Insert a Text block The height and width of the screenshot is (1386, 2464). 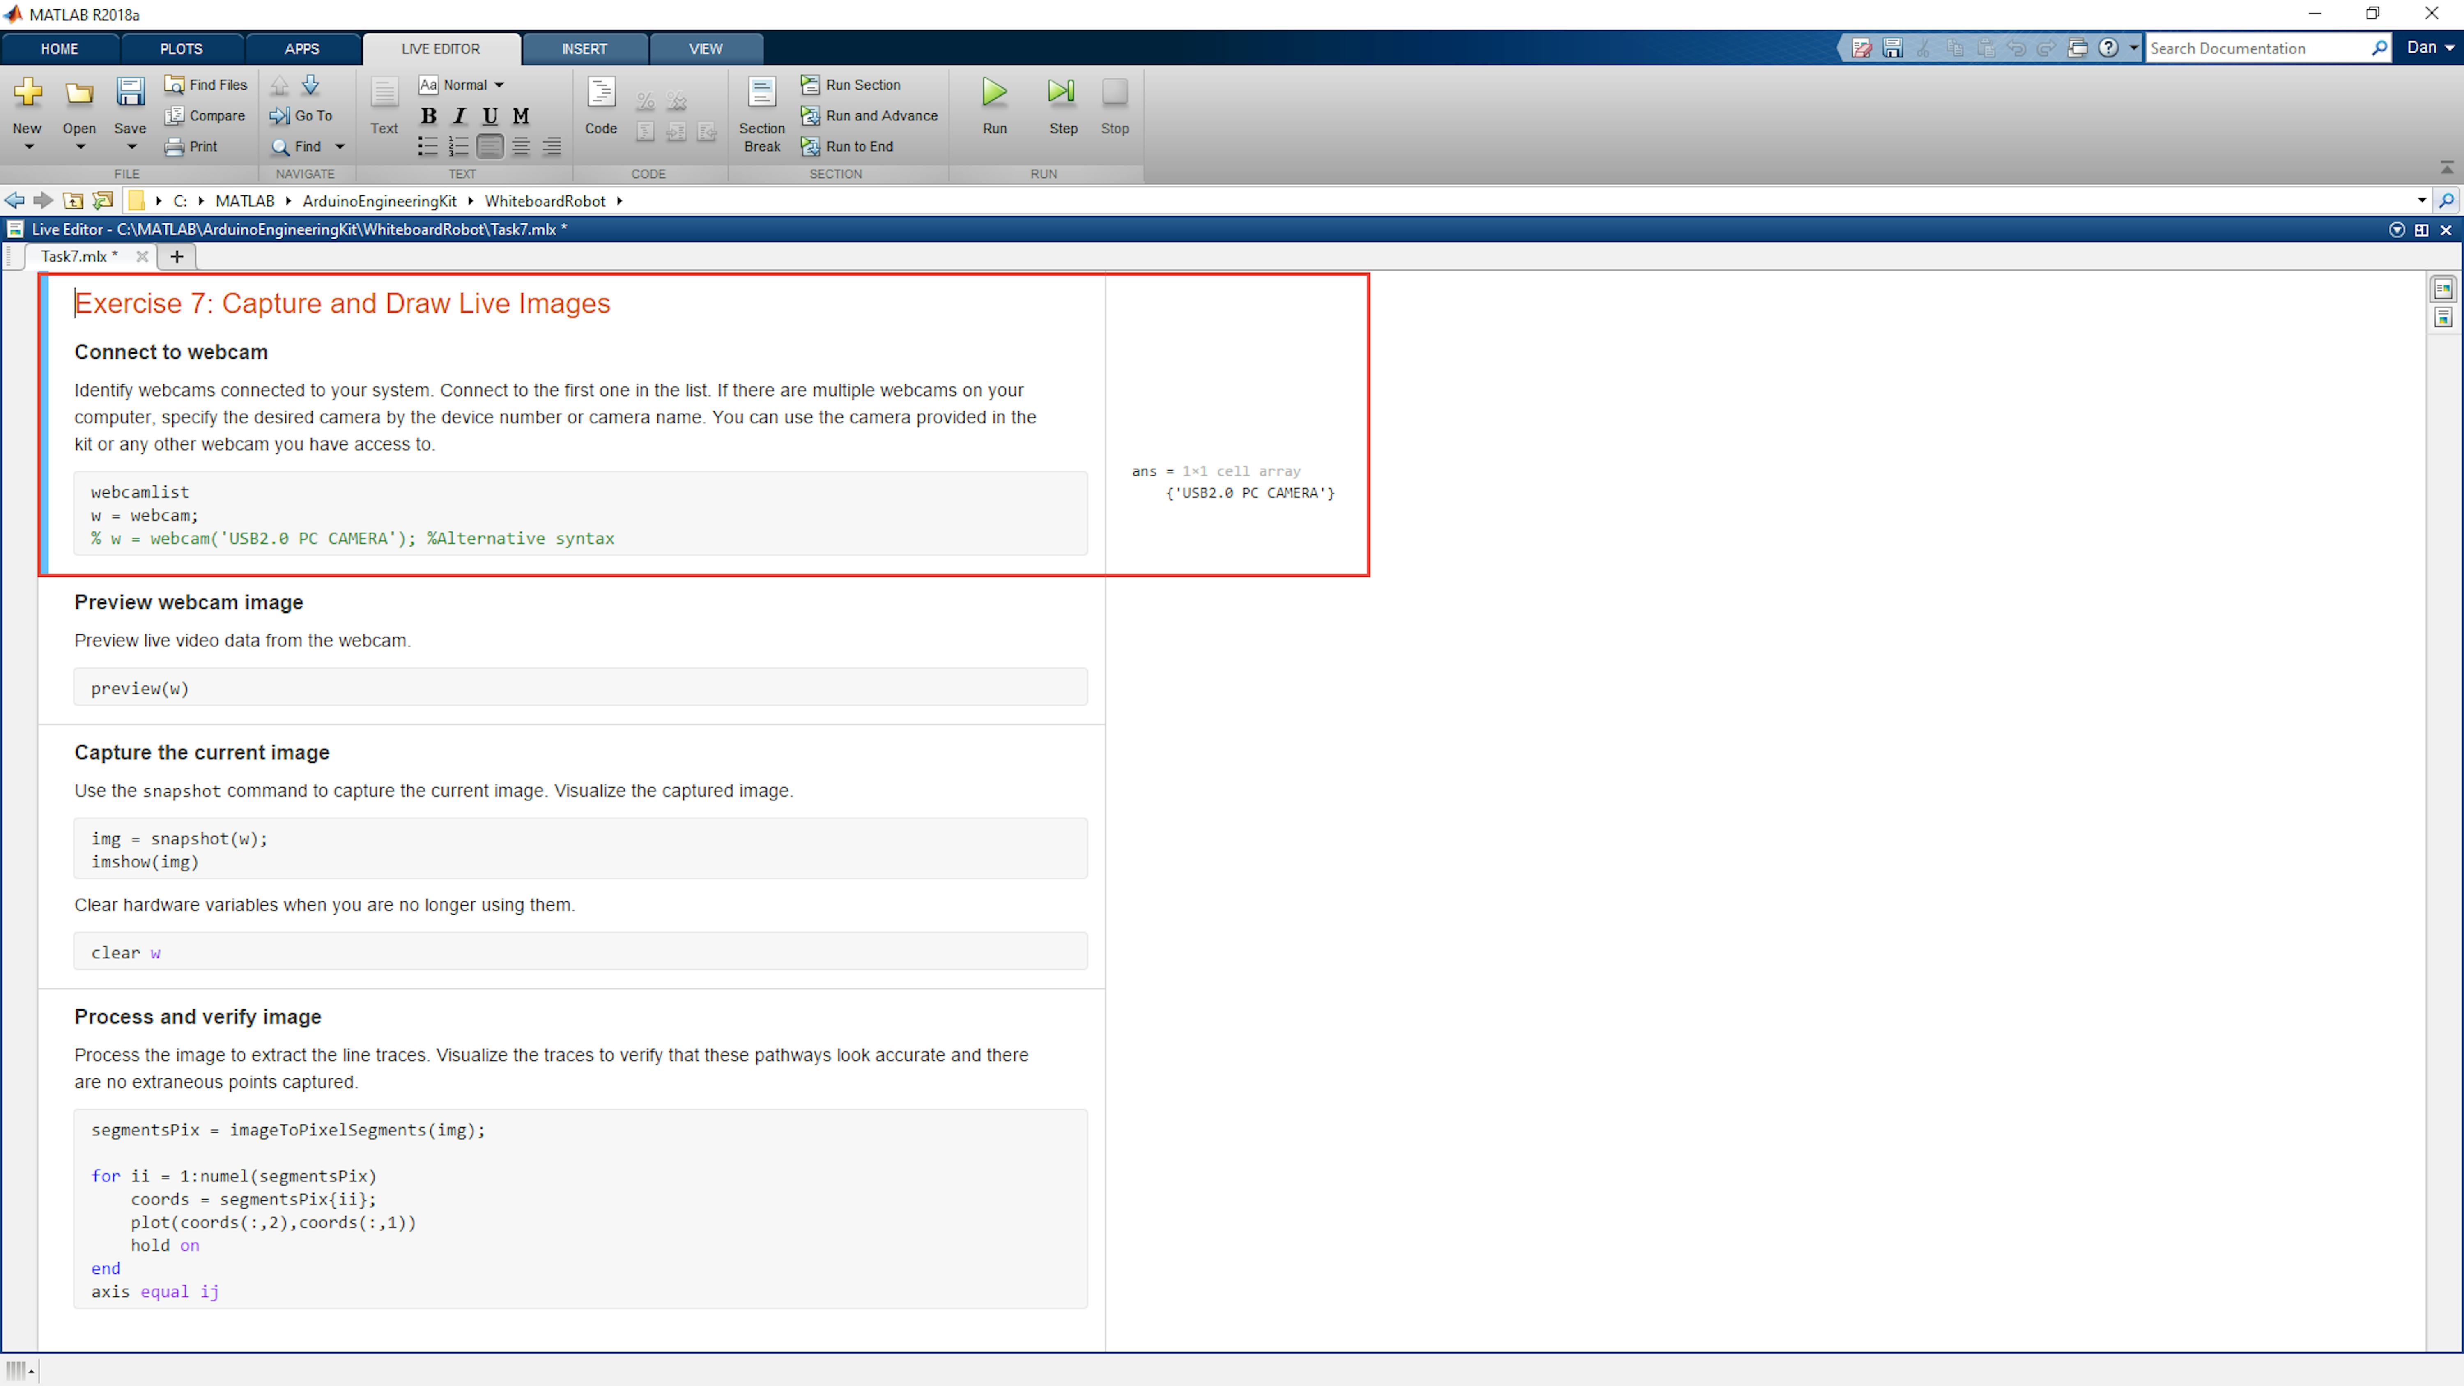click(384, 106)
